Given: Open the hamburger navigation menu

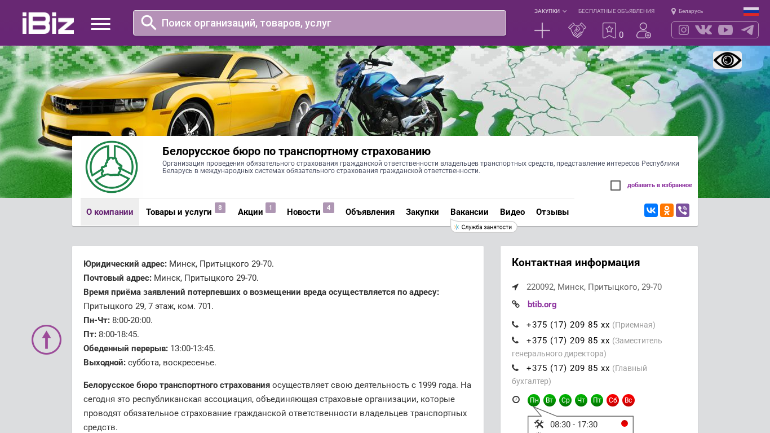Looking at the screenshot, I should [100, 24].
